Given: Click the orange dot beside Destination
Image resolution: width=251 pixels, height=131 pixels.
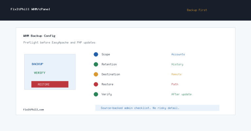Looking at the screenshot, I should tap(96, 74).
